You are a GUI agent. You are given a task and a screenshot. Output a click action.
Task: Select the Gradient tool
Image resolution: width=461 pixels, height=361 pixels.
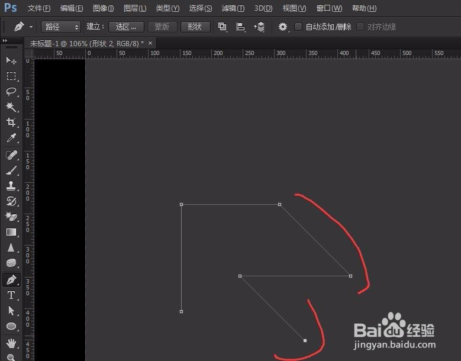[x=11, y=232]
